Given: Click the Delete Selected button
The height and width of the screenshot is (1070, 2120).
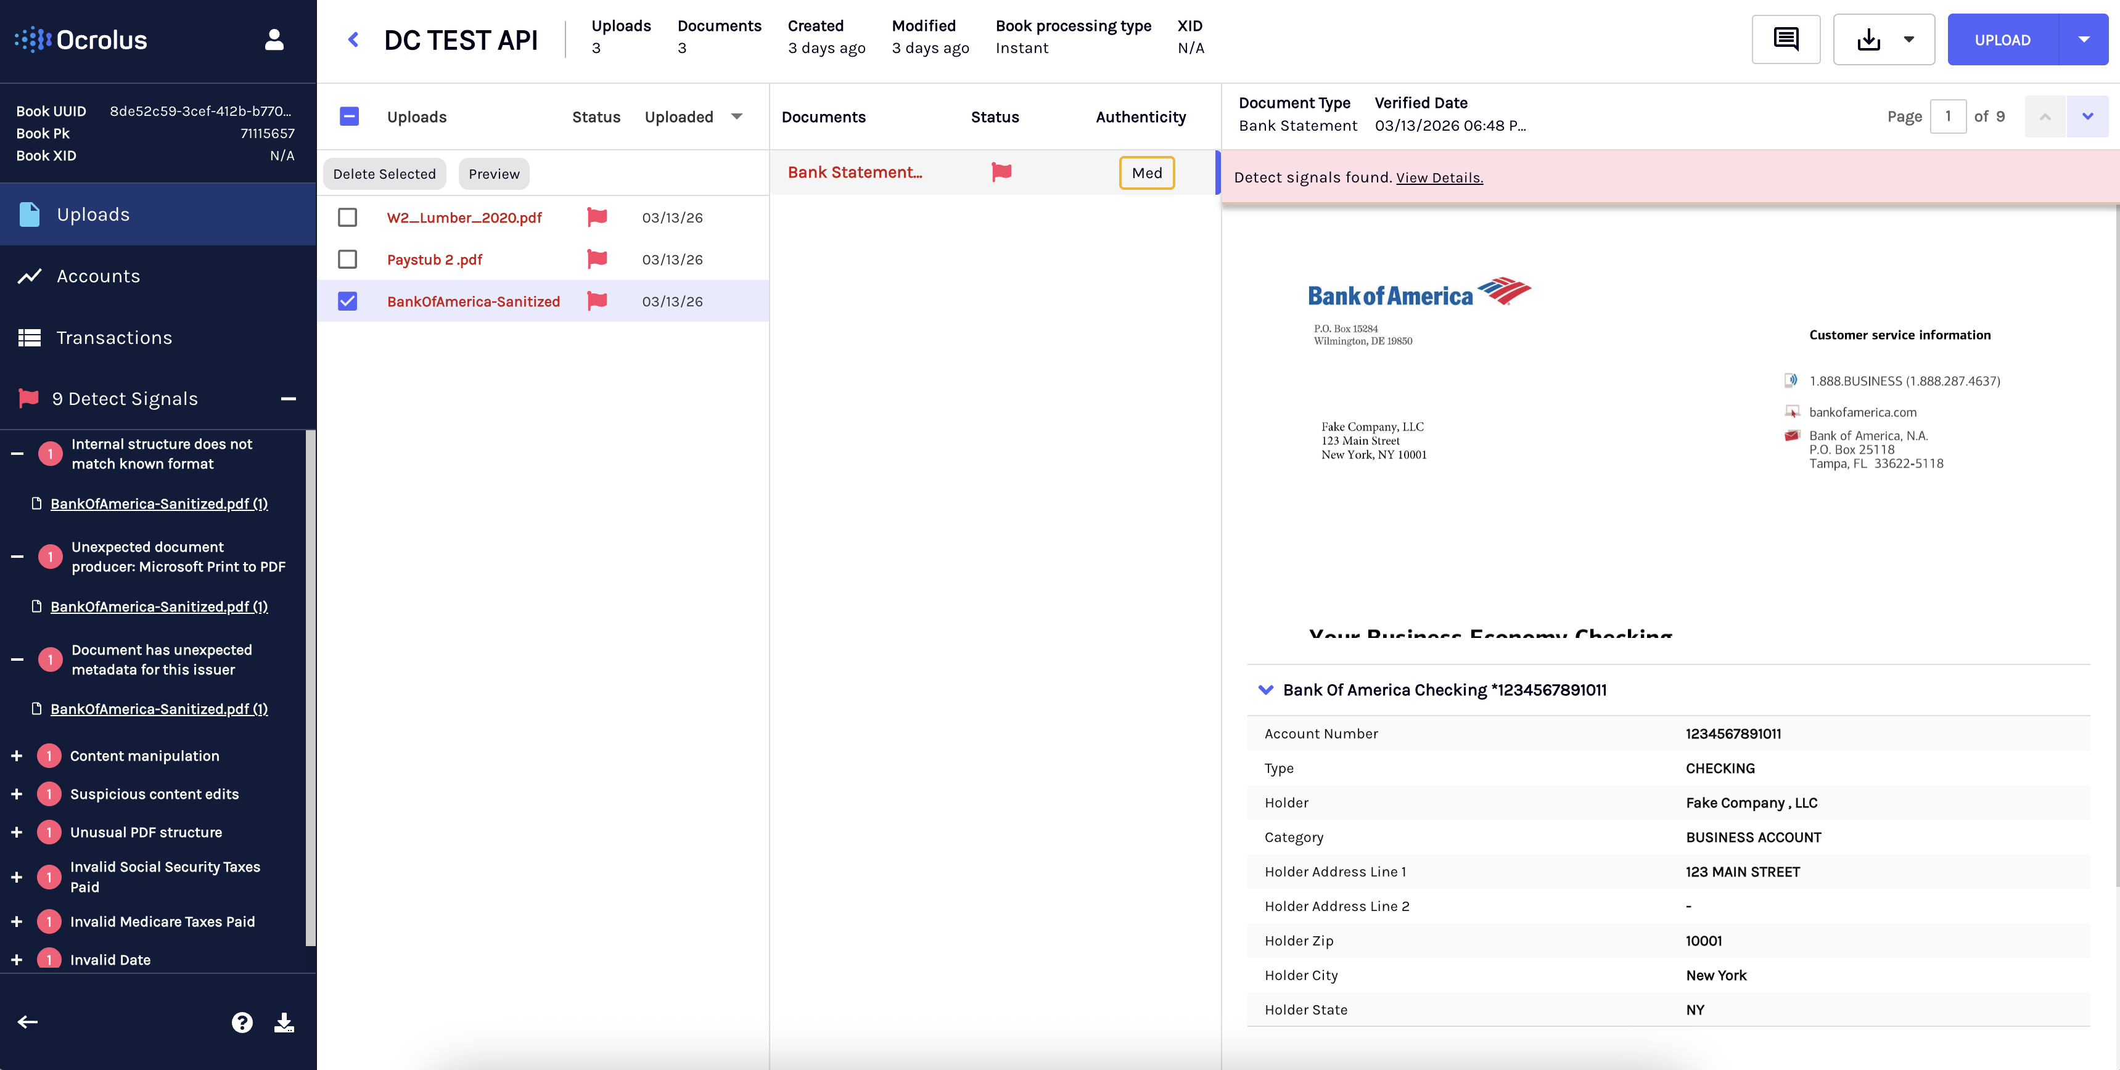Looking at the screenshot, I should tap(384, 174).
